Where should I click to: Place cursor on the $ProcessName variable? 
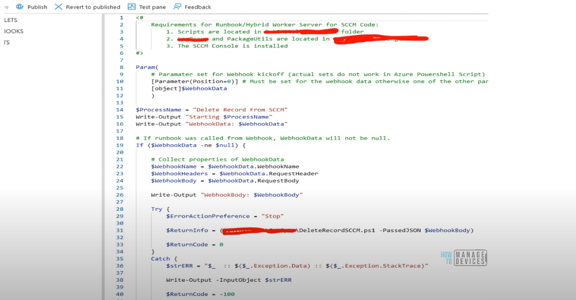pyautogui.click(x=158, y=109)
